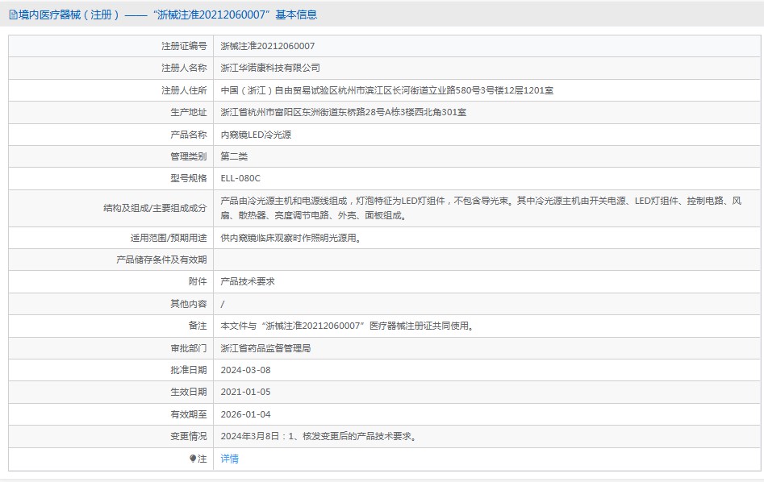The height and width of the screenshot is (482, 764).
Task: Open the 详情 link
Action: 229,459
